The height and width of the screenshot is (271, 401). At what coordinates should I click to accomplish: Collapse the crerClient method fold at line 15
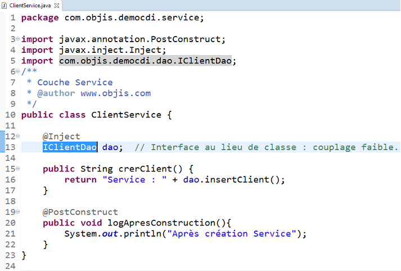click(17, 169)
